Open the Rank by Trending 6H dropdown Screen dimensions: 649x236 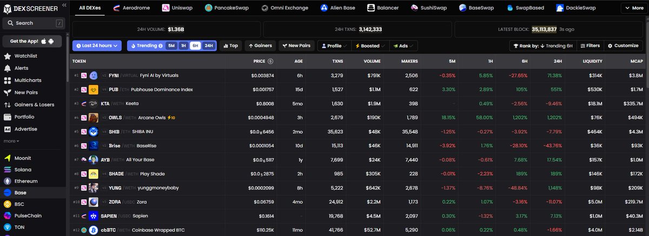542,46
